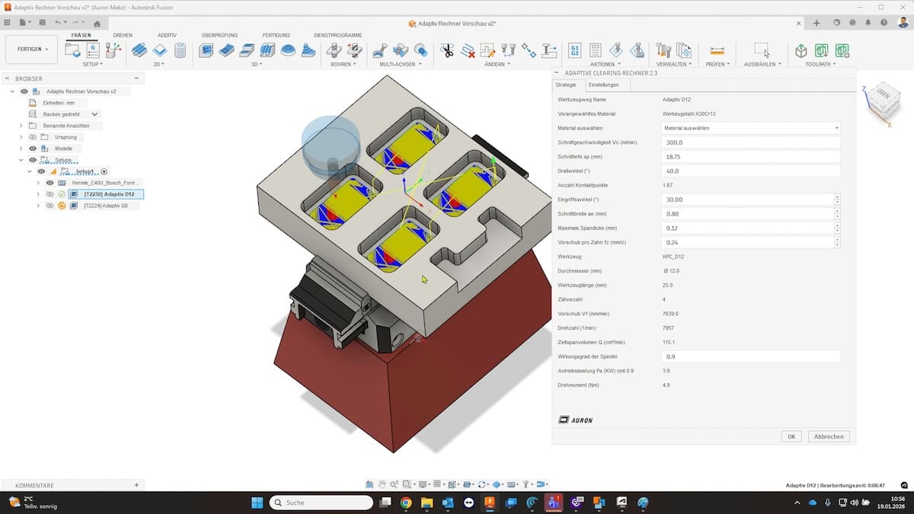914x514 pixels.
Task: Expand the Benannte Ansichten folder
Action: (x=21, y=126)
